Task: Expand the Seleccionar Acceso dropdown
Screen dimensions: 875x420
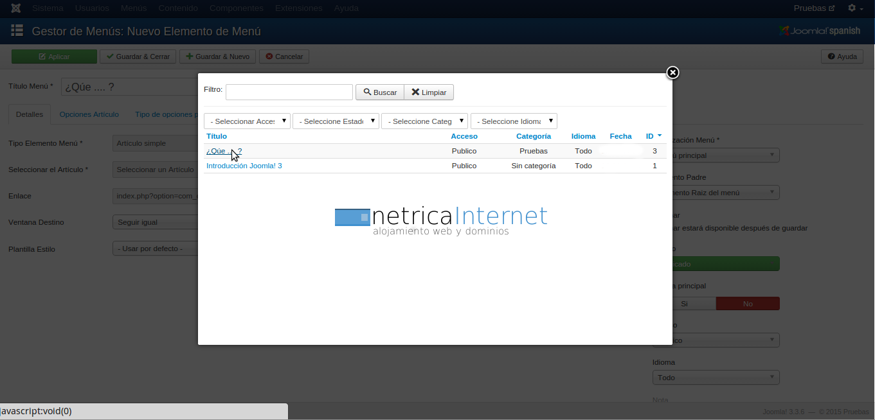Action: point(247,121)
